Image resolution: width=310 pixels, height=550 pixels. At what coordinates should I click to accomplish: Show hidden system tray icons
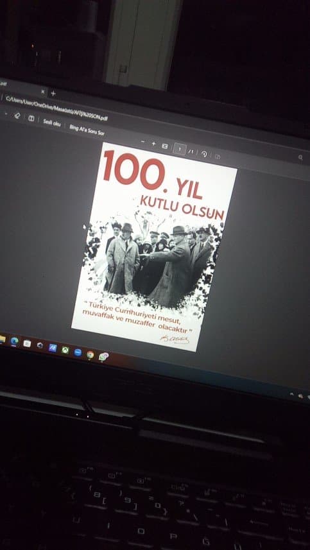[292, 394]
